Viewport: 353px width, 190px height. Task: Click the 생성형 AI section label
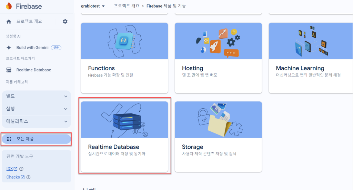coord(13,36)
